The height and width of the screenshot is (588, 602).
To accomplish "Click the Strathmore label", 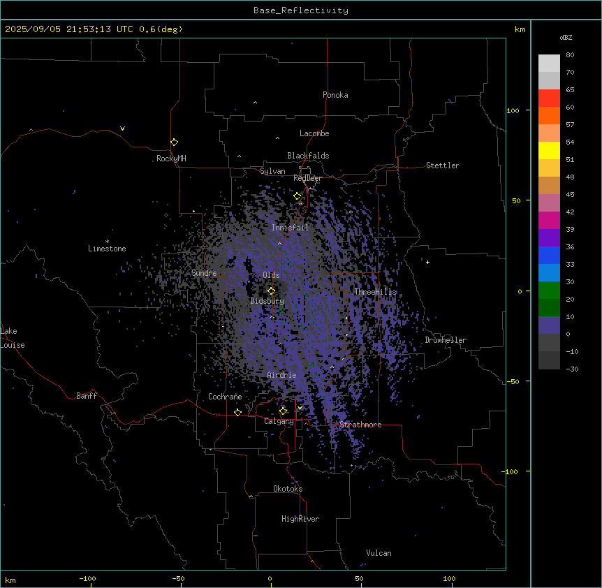I will (360, 425).
